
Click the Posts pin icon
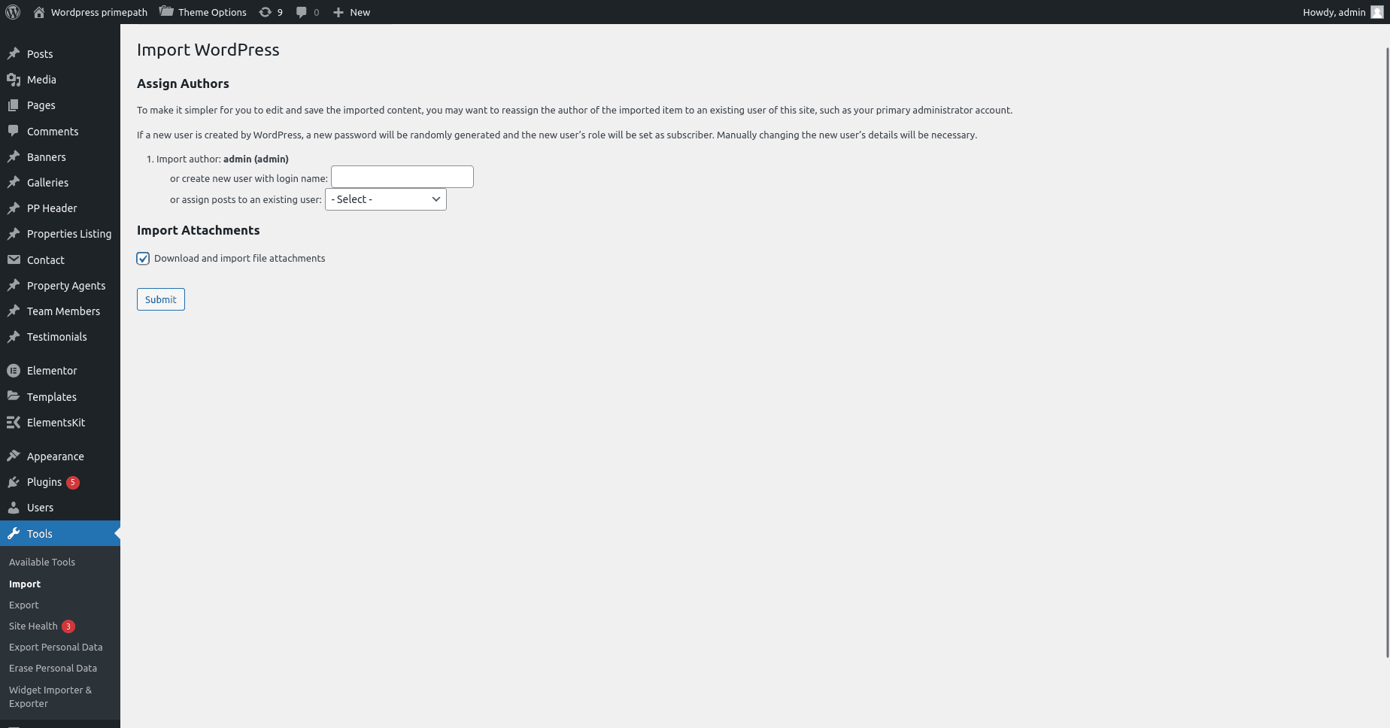pos(14,53)
